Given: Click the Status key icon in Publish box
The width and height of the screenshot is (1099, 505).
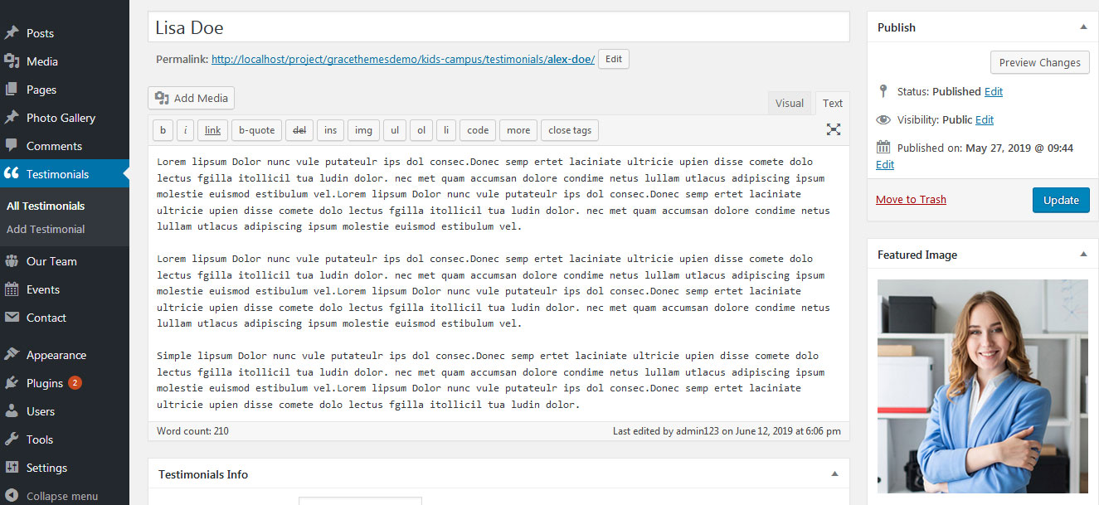Looking at the screenshot, I should point(883,91).
